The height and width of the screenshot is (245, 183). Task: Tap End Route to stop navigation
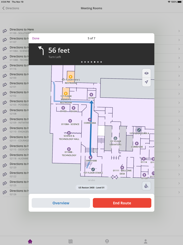pyautogui.click(x=122, y=203)
